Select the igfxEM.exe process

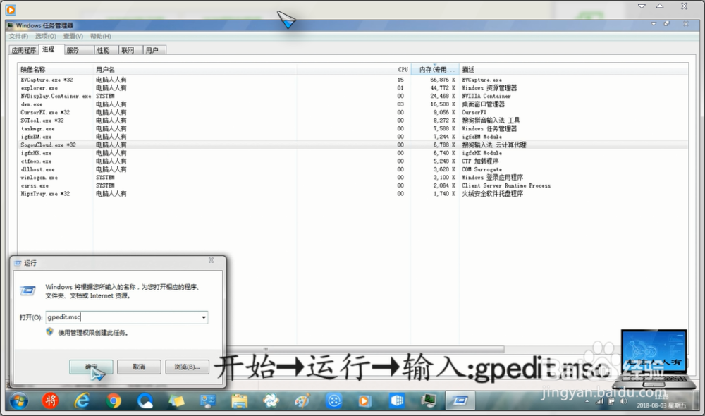click(352, 137)
